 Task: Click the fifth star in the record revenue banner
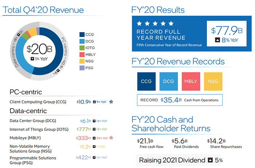coord(171,24)
